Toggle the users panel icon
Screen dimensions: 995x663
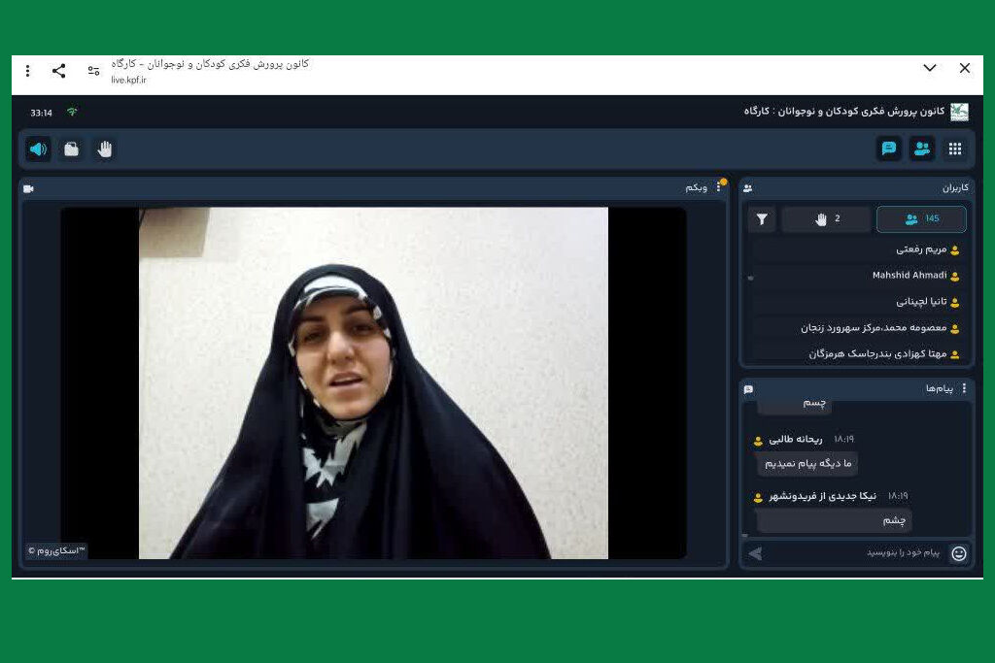pyautogui.click(x=921, y=149)
